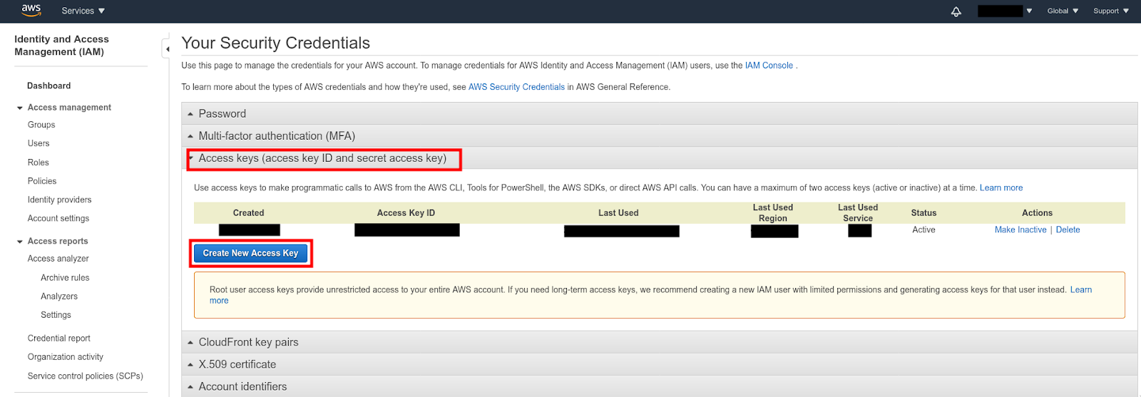1141x397 pixels.
Task: Open Organization activity in the sidebar
Action: tap(66, 357)
